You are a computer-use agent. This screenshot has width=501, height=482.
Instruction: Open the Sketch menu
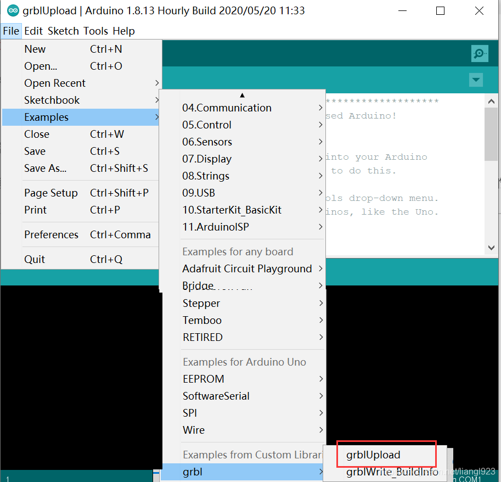pyautogui.click(x=63, y=31)
